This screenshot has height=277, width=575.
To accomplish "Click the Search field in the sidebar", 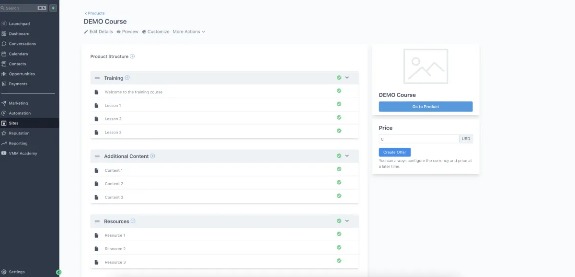I will point(24,8).
